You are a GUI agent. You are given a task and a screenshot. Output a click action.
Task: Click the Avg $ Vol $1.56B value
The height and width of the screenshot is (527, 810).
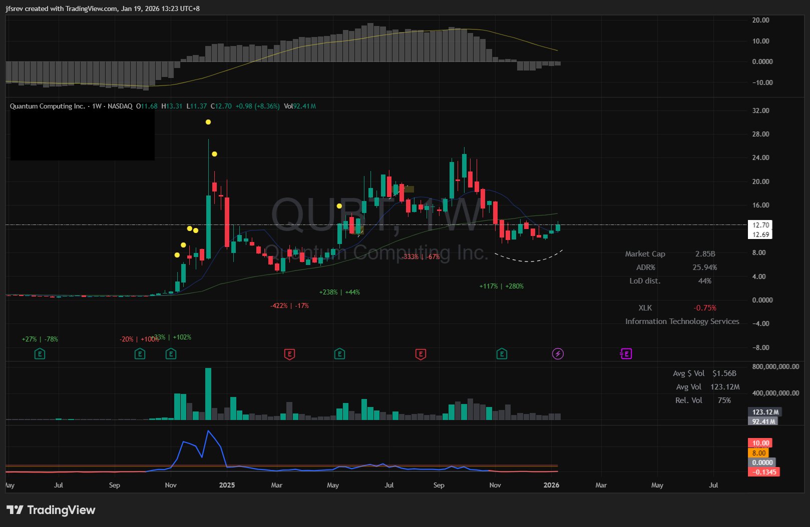pos(724,373)
